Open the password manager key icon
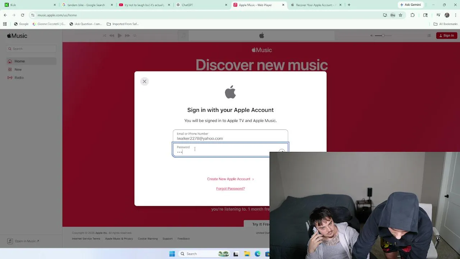This screenshot has height=259, width=460. pos(393,15)
